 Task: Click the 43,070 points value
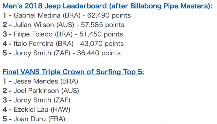tap(102, 44)
